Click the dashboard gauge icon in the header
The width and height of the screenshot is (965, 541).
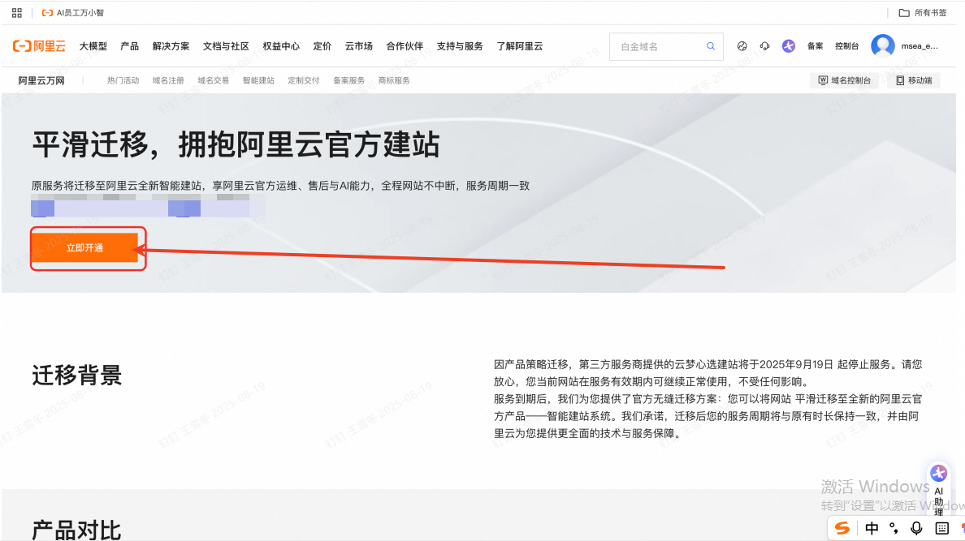[x=742, y=46]
